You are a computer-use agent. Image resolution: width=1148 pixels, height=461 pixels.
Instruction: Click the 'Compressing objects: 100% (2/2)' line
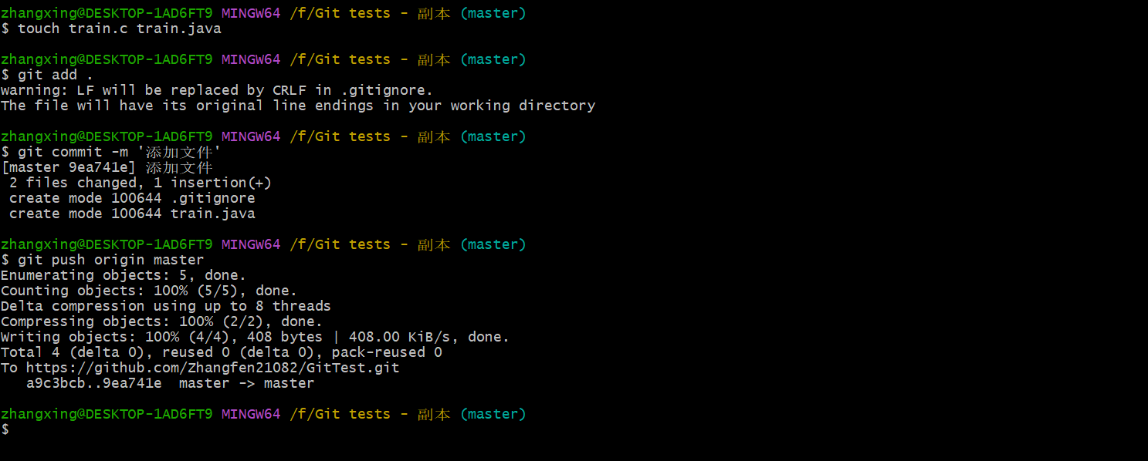[x=161, y=321]
